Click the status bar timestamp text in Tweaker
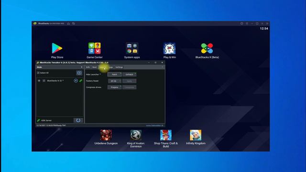This screenshot has height=172, width=306. [51, 125]
